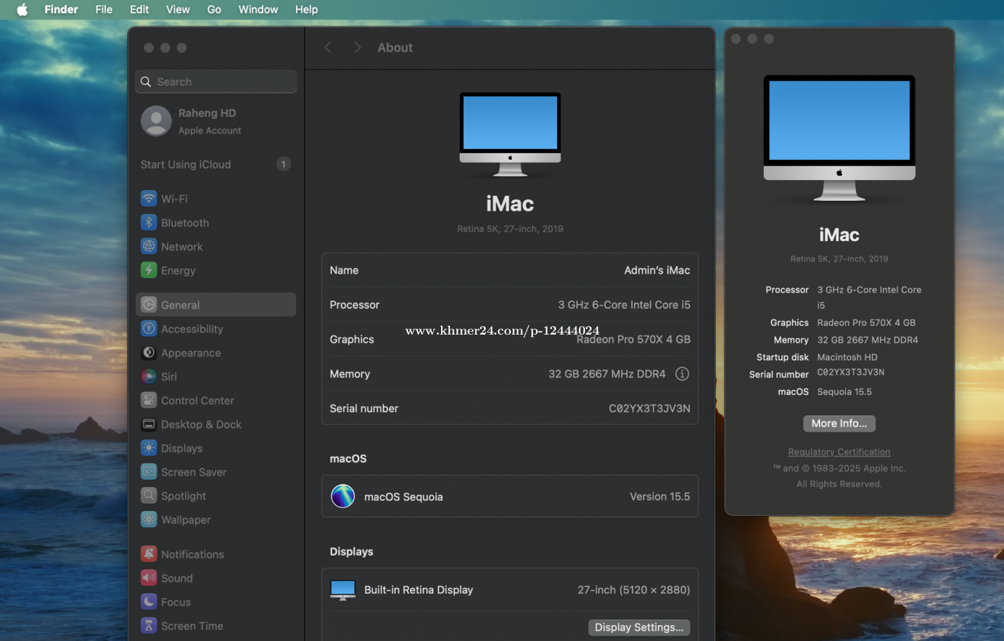Open the Apple menu logo
The image size is (1004, 641).
point(22,9)
